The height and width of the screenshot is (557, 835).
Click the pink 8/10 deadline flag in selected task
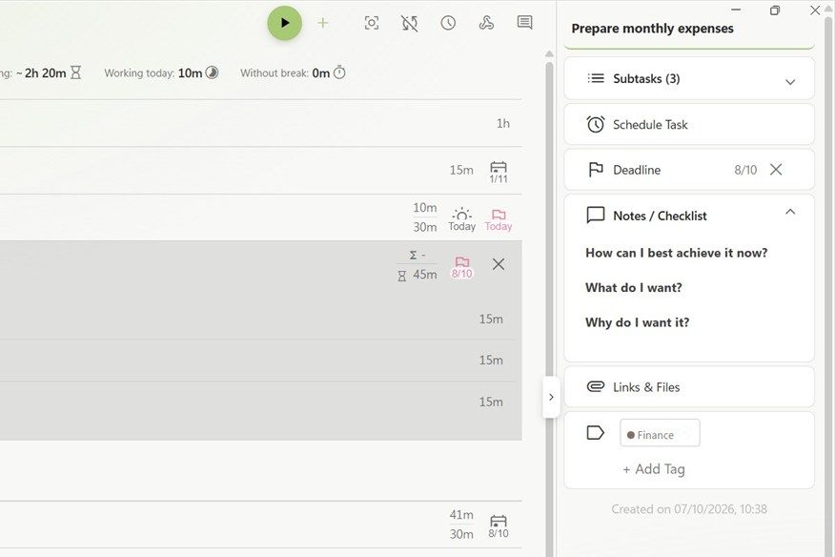click(x=462, y=266)
